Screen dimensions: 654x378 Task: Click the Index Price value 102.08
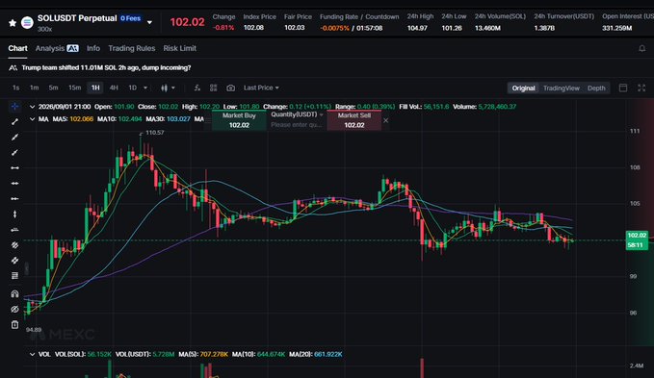click(253, 28)
